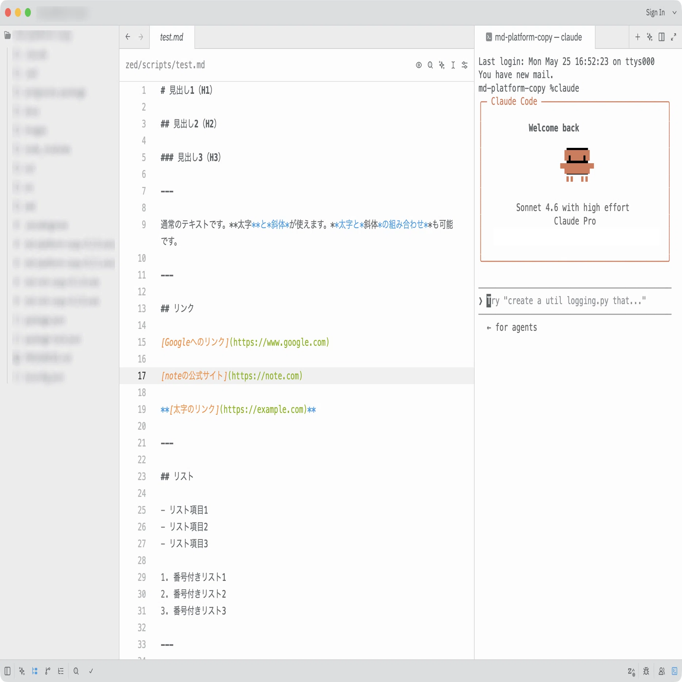
Task: Open project search from the status bar magnifier
Action: (x=76, y=671)
